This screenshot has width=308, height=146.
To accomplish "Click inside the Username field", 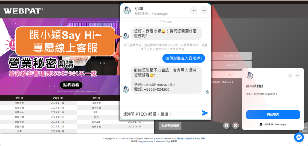I will [x=231, y=56].
